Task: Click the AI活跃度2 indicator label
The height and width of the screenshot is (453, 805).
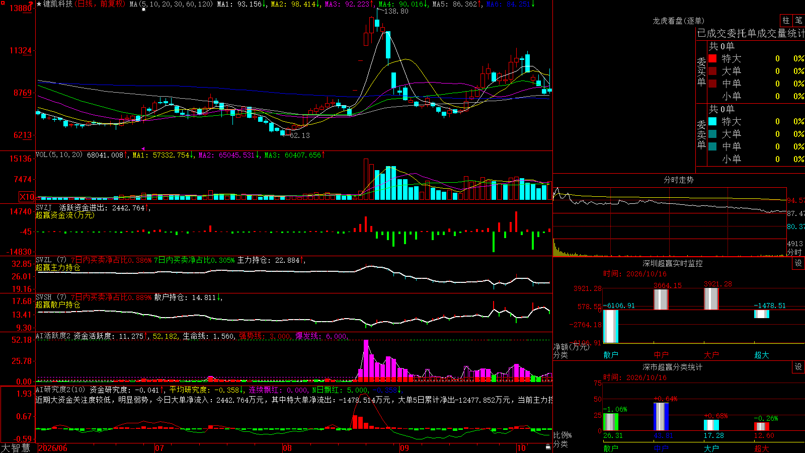Action: (x=53, y=336)
